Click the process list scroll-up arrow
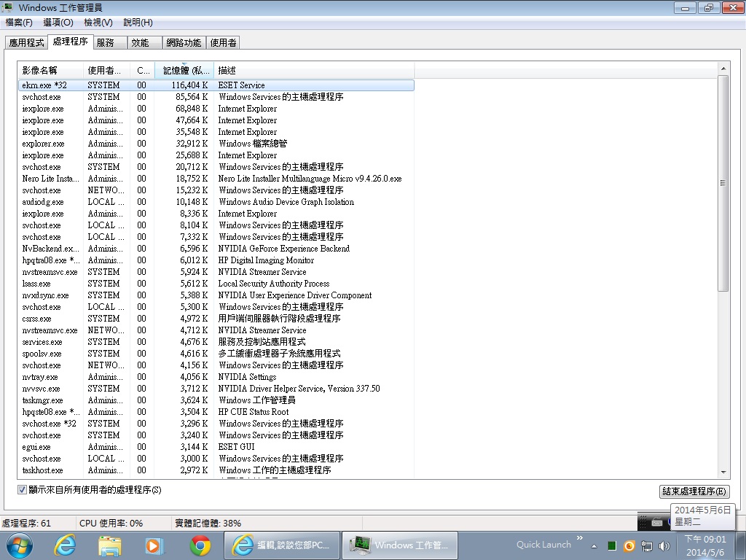The height and width of the screenshot is (560, 746). pyautogui.click(x=723, y=69)
